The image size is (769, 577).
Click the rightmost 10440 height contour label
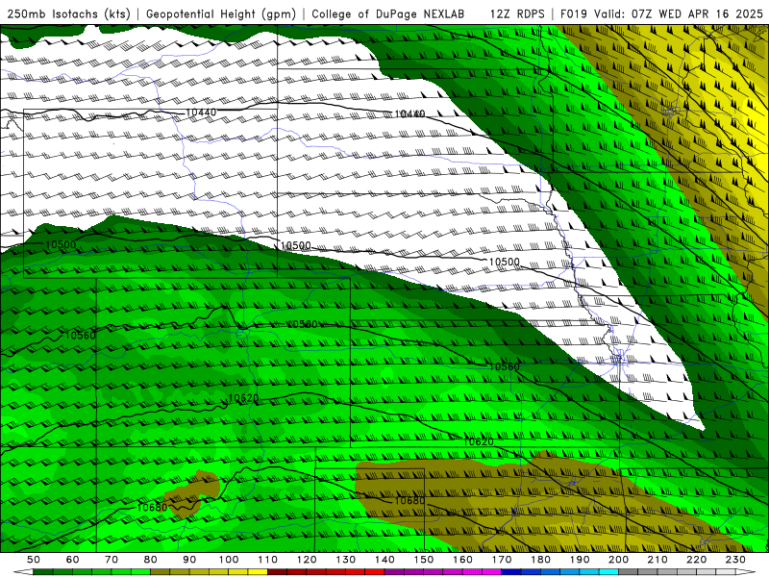tap(410, 113)
